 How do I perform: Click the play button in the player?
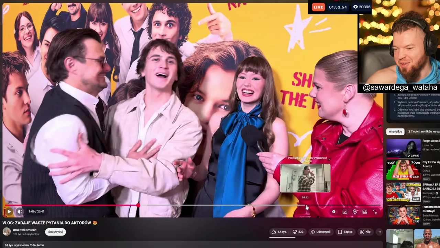coord(9,211)
